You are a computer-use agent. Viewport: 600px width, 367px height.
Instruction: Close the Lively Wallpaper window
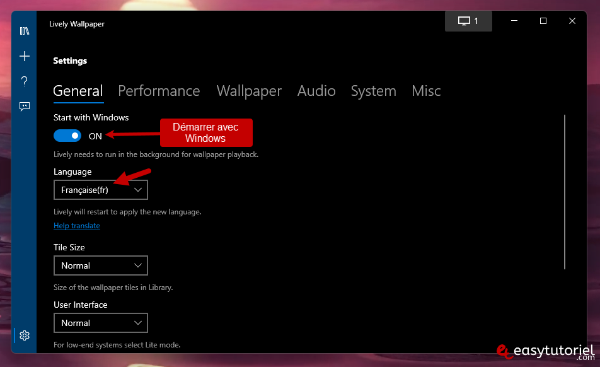pos(572,21)
